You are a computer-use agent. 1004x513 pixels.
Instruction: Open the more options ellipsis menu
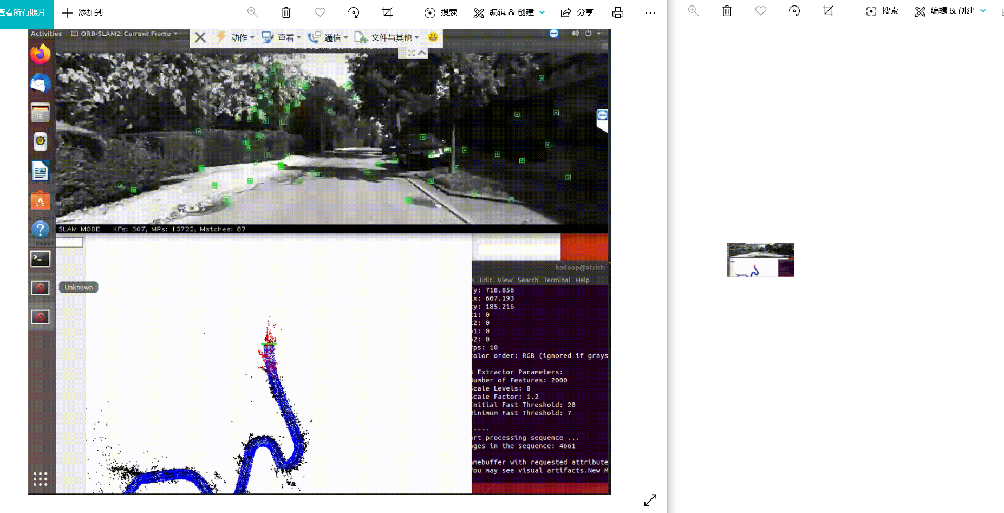(650, 12)
